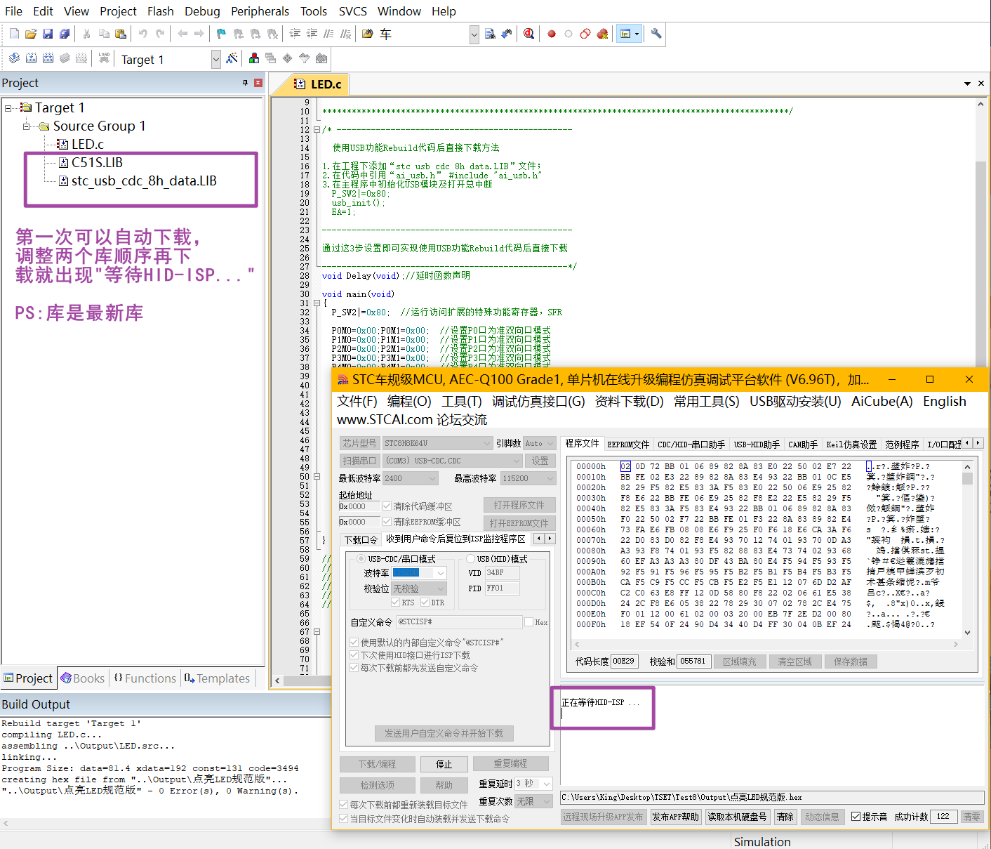Toggle 下次使用HID接口进行ISP下载 checkbox
Viewport: 991px width, 849px height.
pyautogui.click(x=354, y=655)
